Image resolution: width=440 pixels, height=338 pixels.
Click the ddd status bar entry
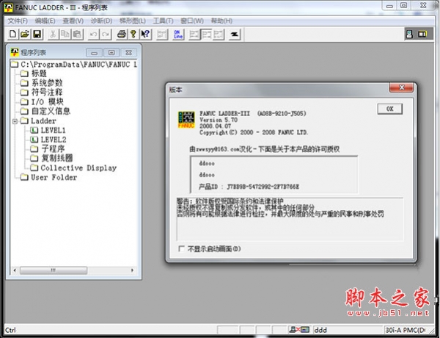click(x=320, y=330)
